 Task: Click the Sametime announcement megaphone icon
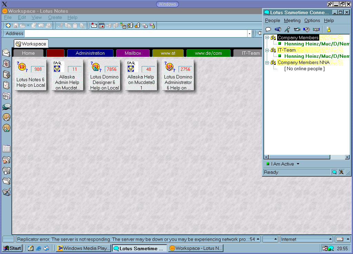(278, 29)
